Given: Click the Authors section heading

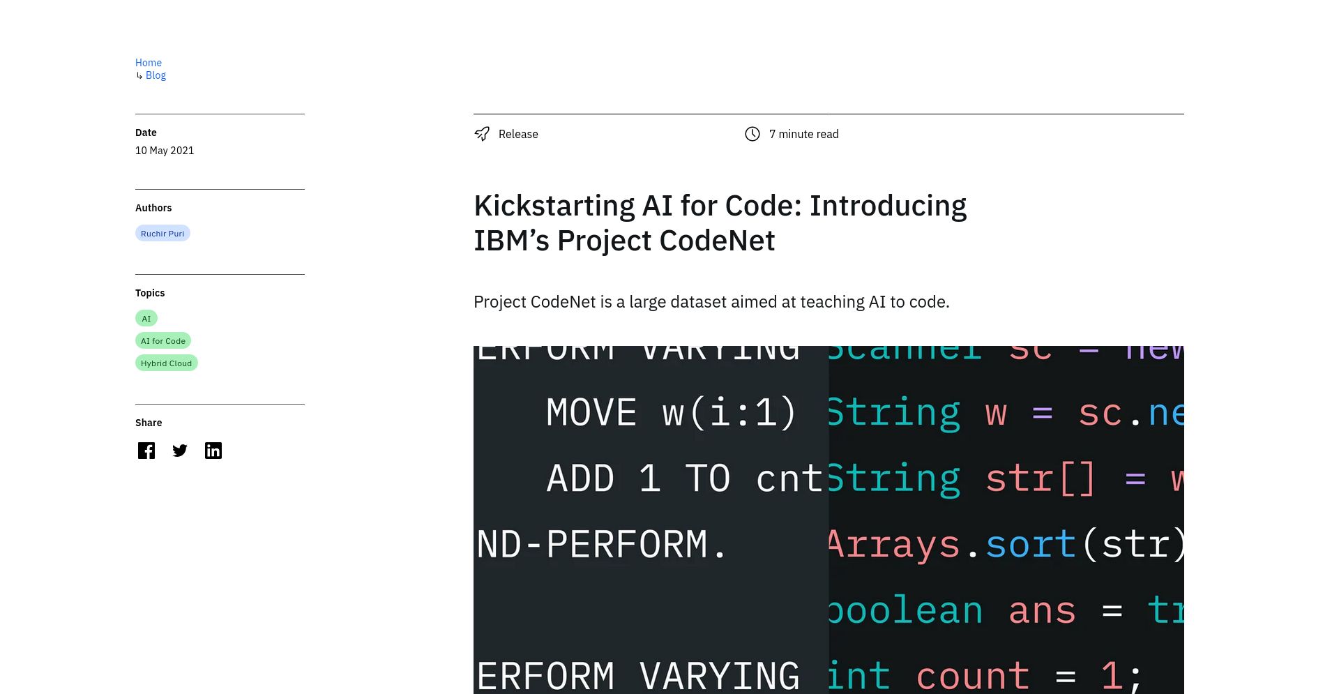Looking at the screenshot, I should [153, 208].
